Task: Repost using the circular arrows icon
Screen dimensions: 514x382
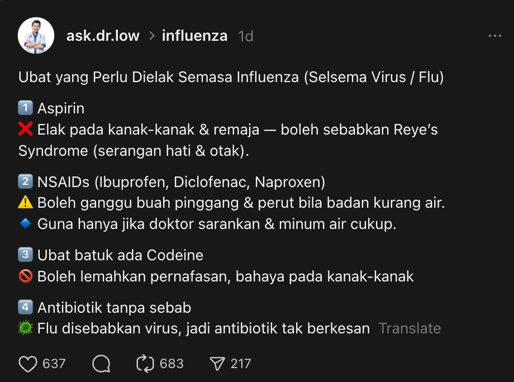Action: pyautogui.click(x=145, y=364)
